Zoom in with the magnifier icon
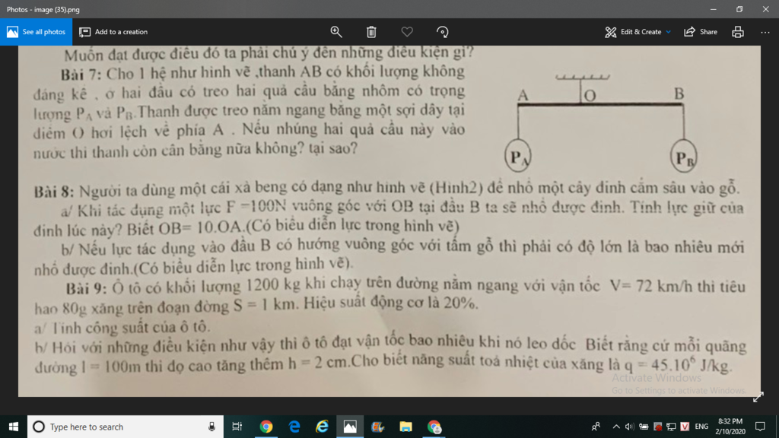 click(x=336, y=32)
